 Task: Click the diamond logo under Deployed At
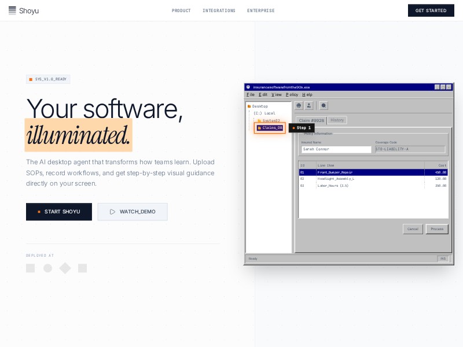(65, 268)
